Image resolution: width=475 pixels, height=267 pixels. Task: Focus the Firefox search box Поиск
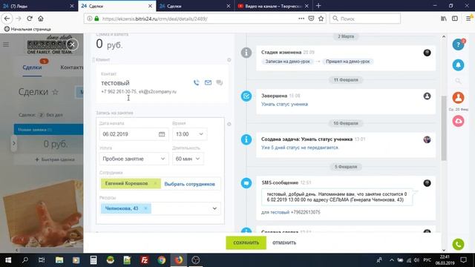[x=365, y=19]
